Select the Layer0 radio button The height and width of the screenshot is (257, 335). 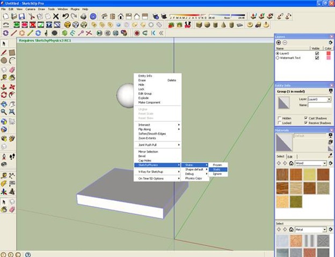(278, 54)
